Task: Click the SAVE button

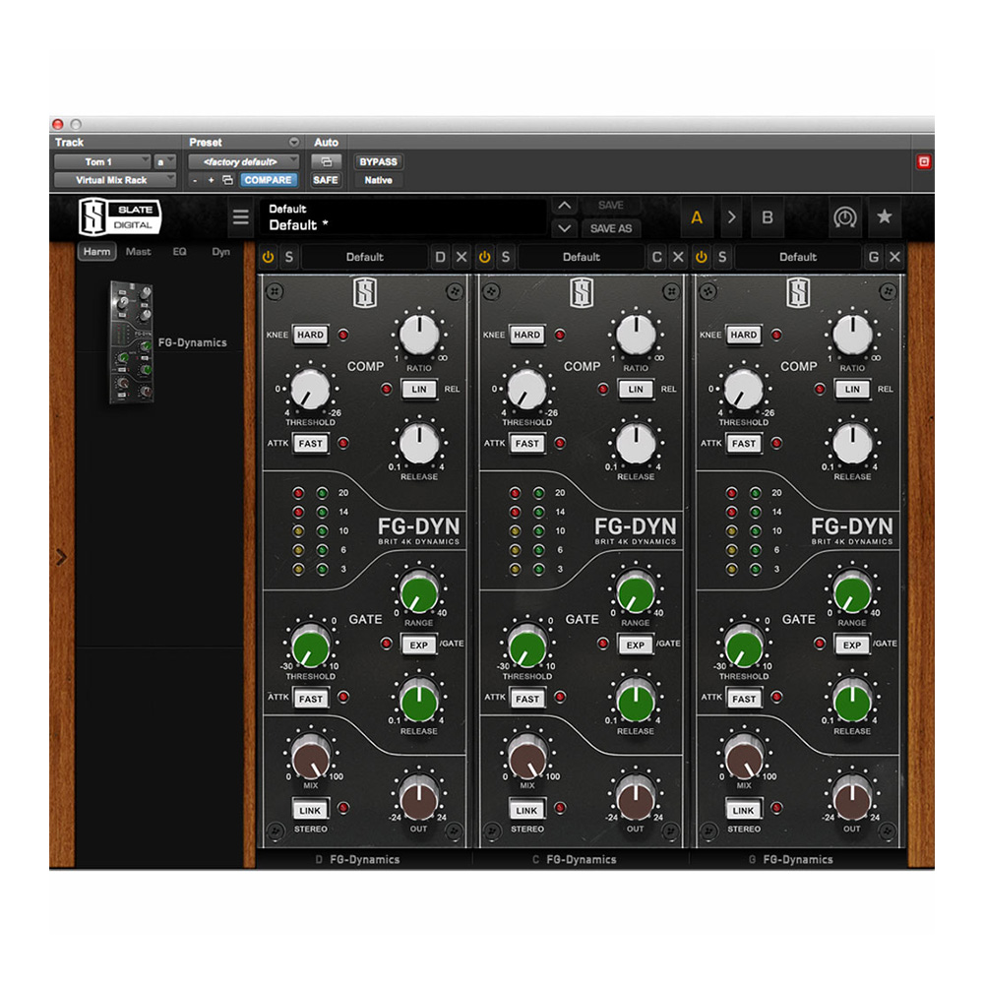Action: [611, 206]
